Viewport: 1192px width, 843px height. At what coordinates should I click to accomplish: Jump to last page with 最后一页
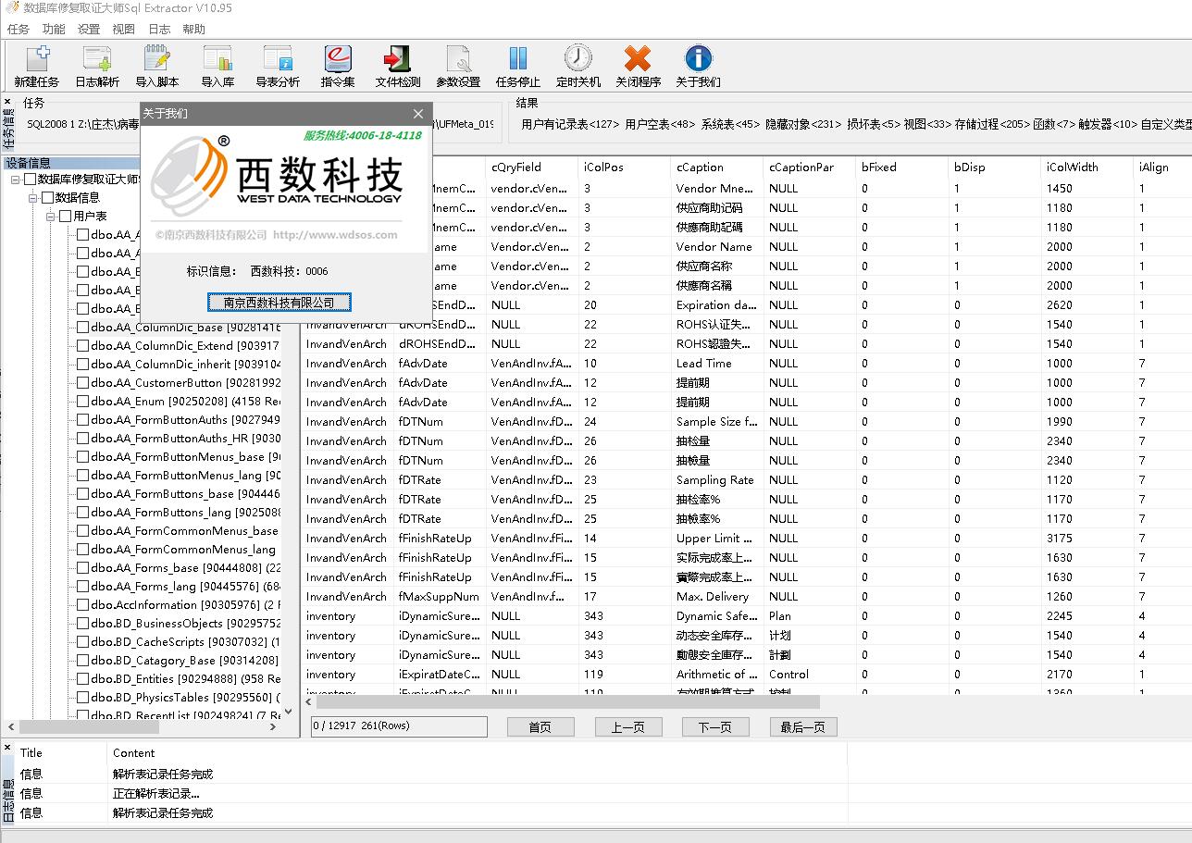(803, 726)
